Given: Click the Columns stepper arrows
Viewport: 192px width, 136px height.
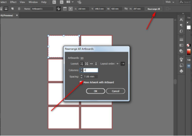Looking at the screenshot, I should pos(82,70).
